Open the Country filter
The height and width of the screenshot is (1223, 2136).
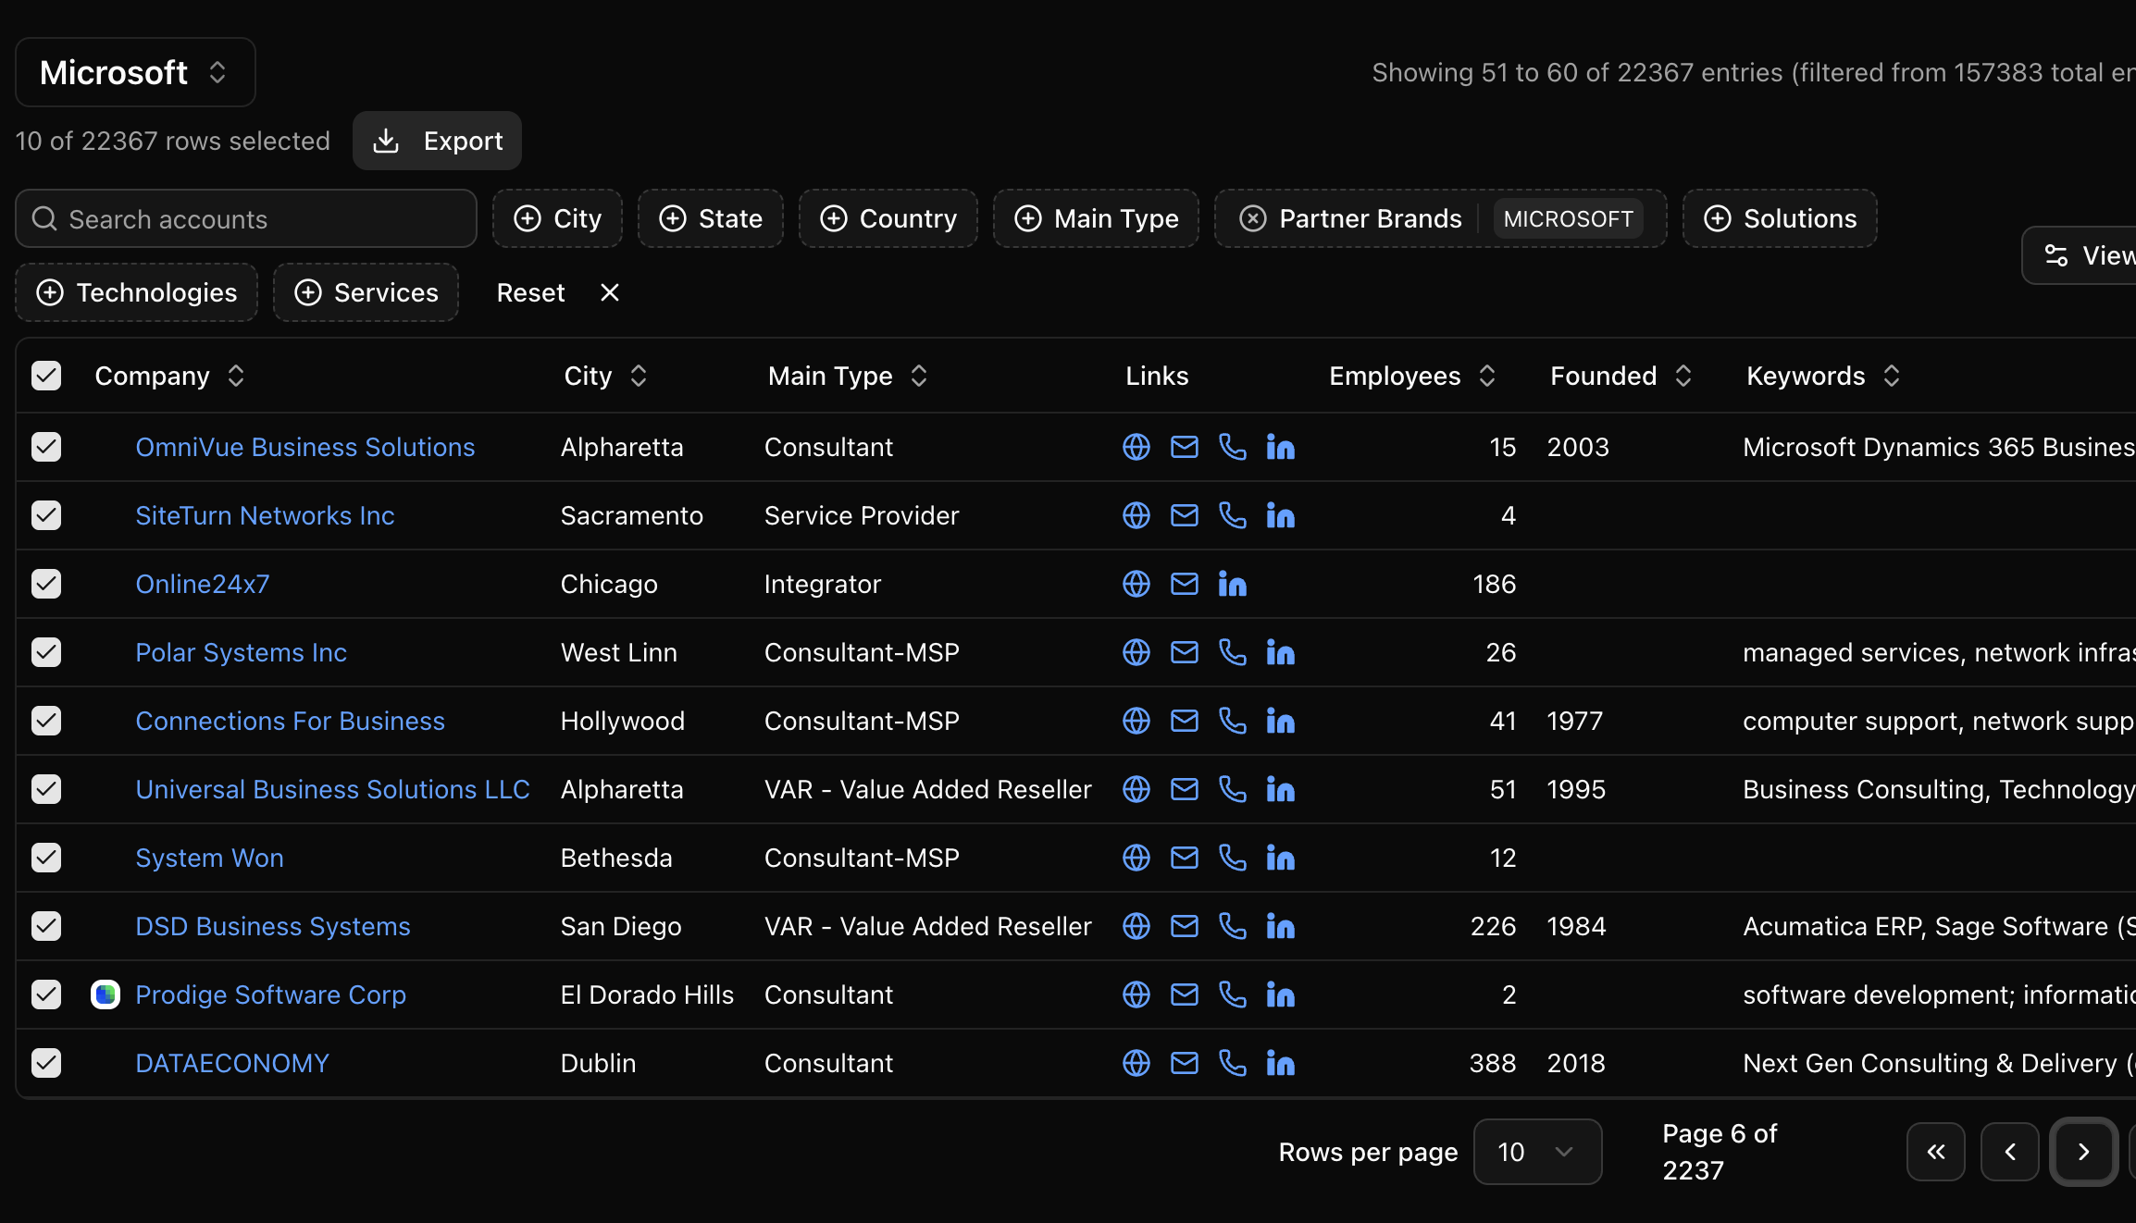(888, 218)
